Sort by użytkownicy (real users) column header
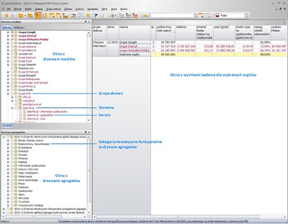The height and width of the screenshot is (224, 288). click(x=165, y=32)
